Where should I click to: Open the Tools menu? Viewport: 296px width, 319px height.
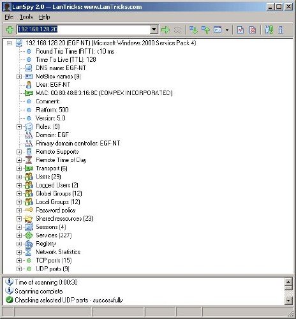pyautogui.click(x=26, y=17)
